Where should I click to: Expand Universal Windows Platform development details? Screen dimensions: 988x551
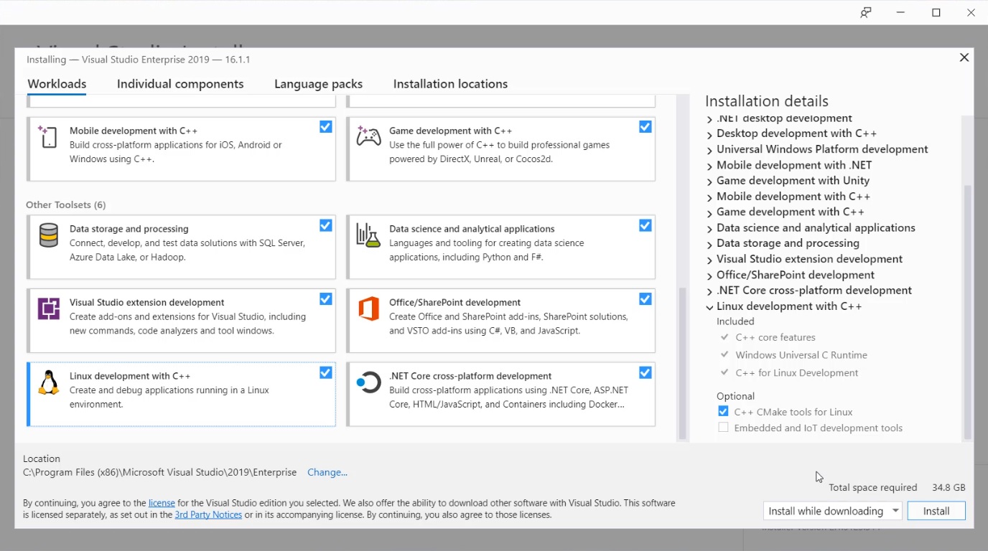pos(709,150)
